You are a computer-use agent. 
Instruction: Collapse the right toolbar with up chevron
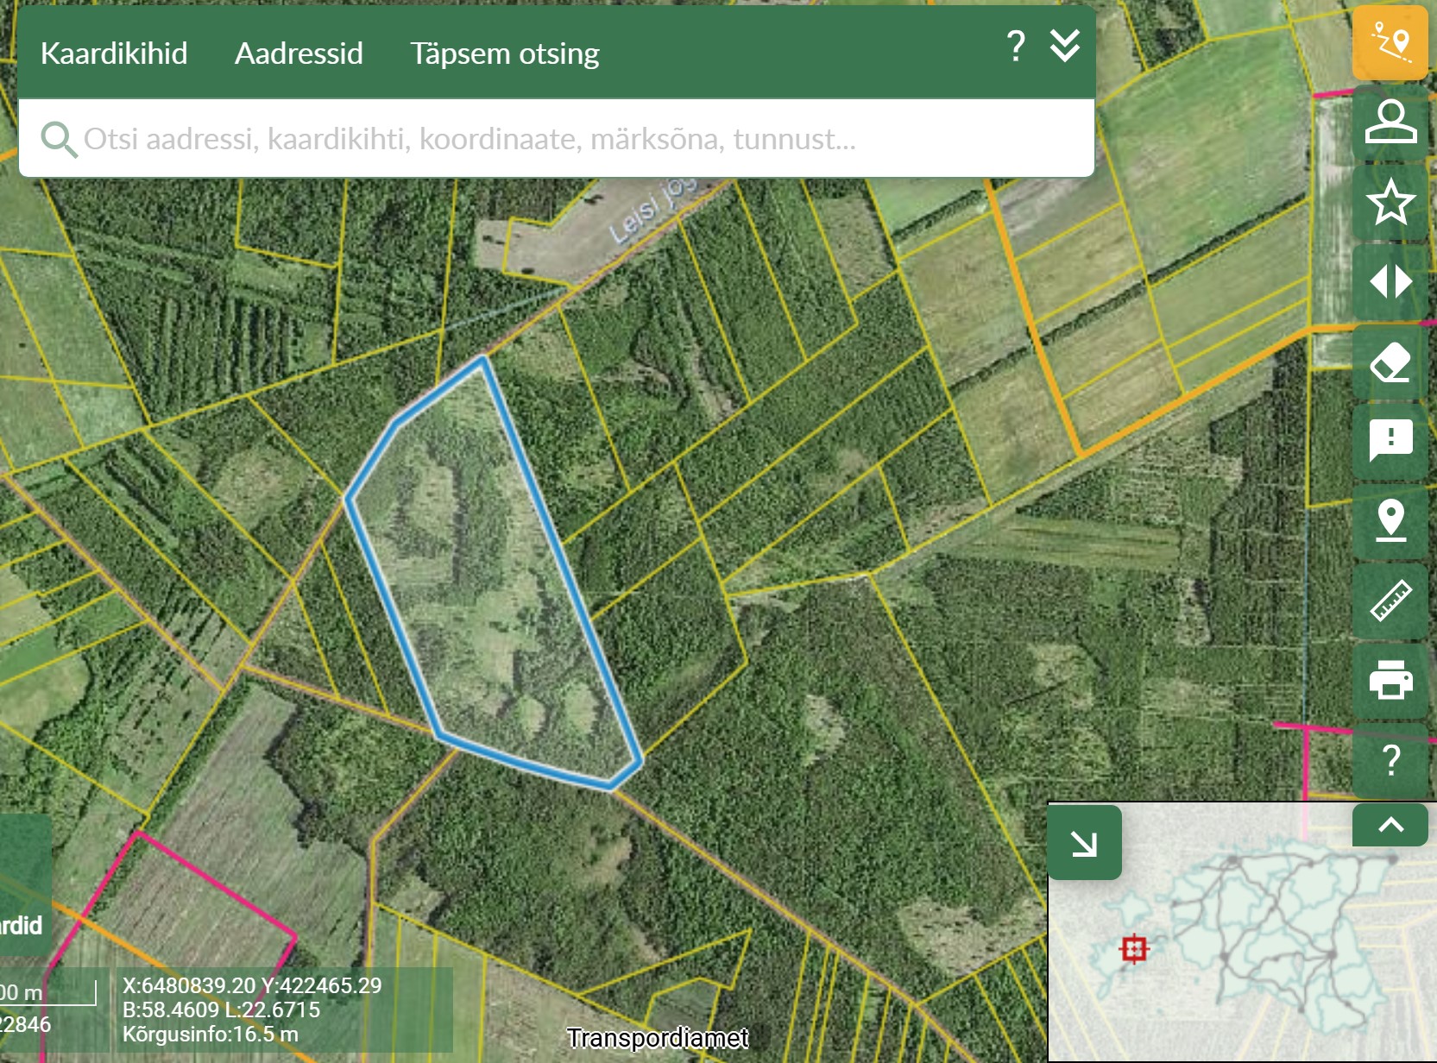(1390, 825)
